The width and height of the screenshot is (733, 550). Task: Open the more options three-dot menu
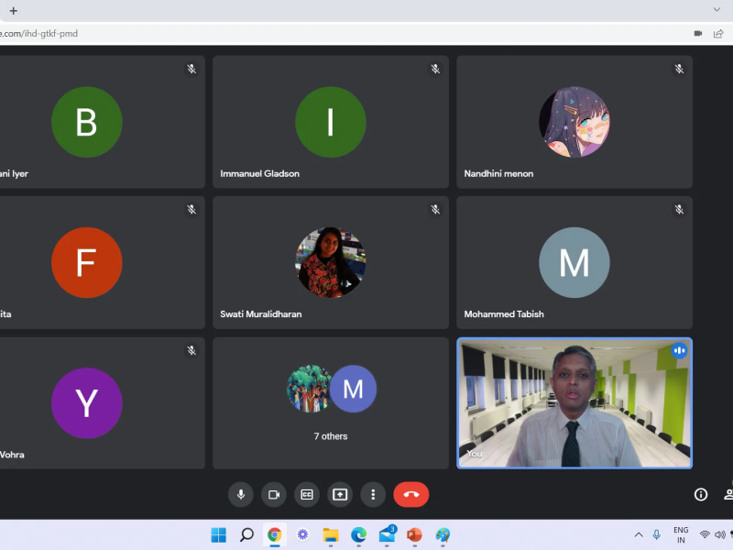(373, 494)
